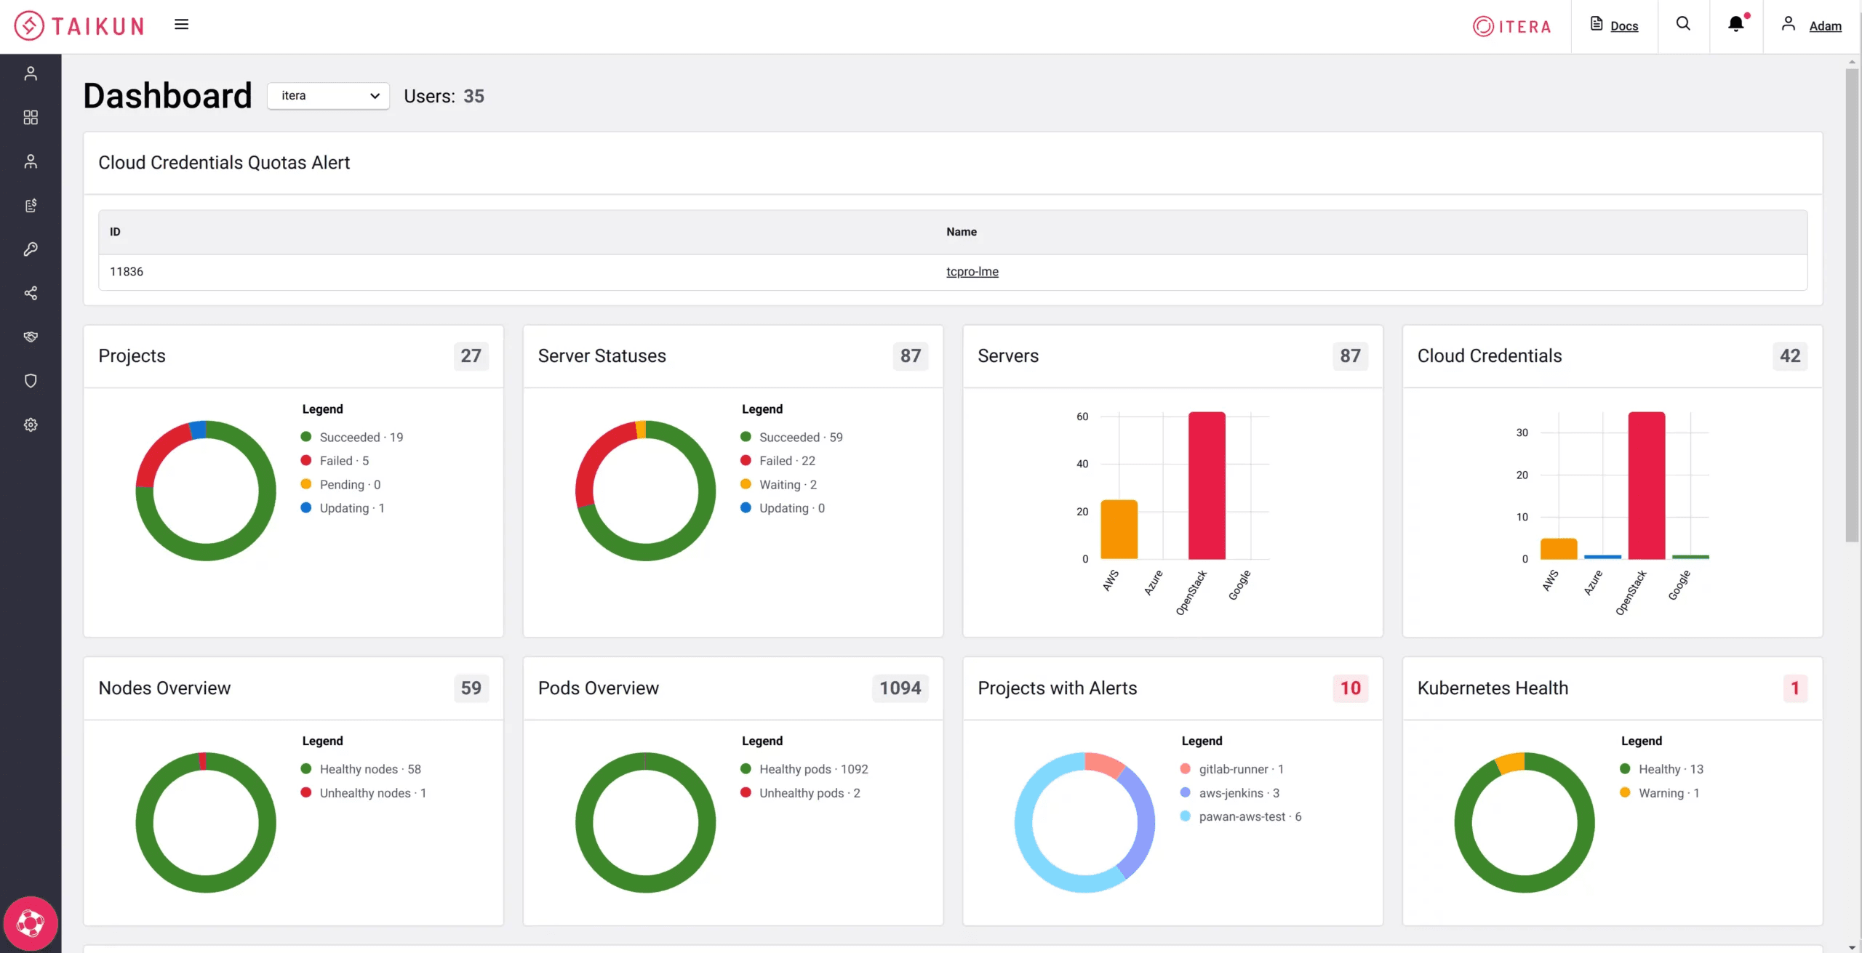Open the Adam user menu
This screenshot has height=953, width=1862.
(1824, 26)
